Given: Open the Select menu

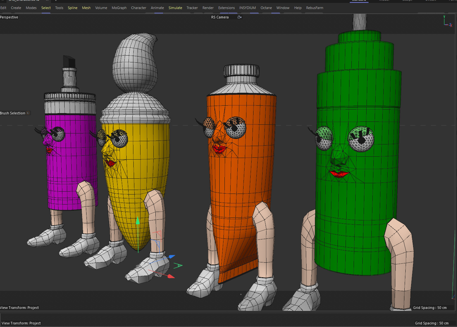Looking at the screenshot, I should (46, 8).
